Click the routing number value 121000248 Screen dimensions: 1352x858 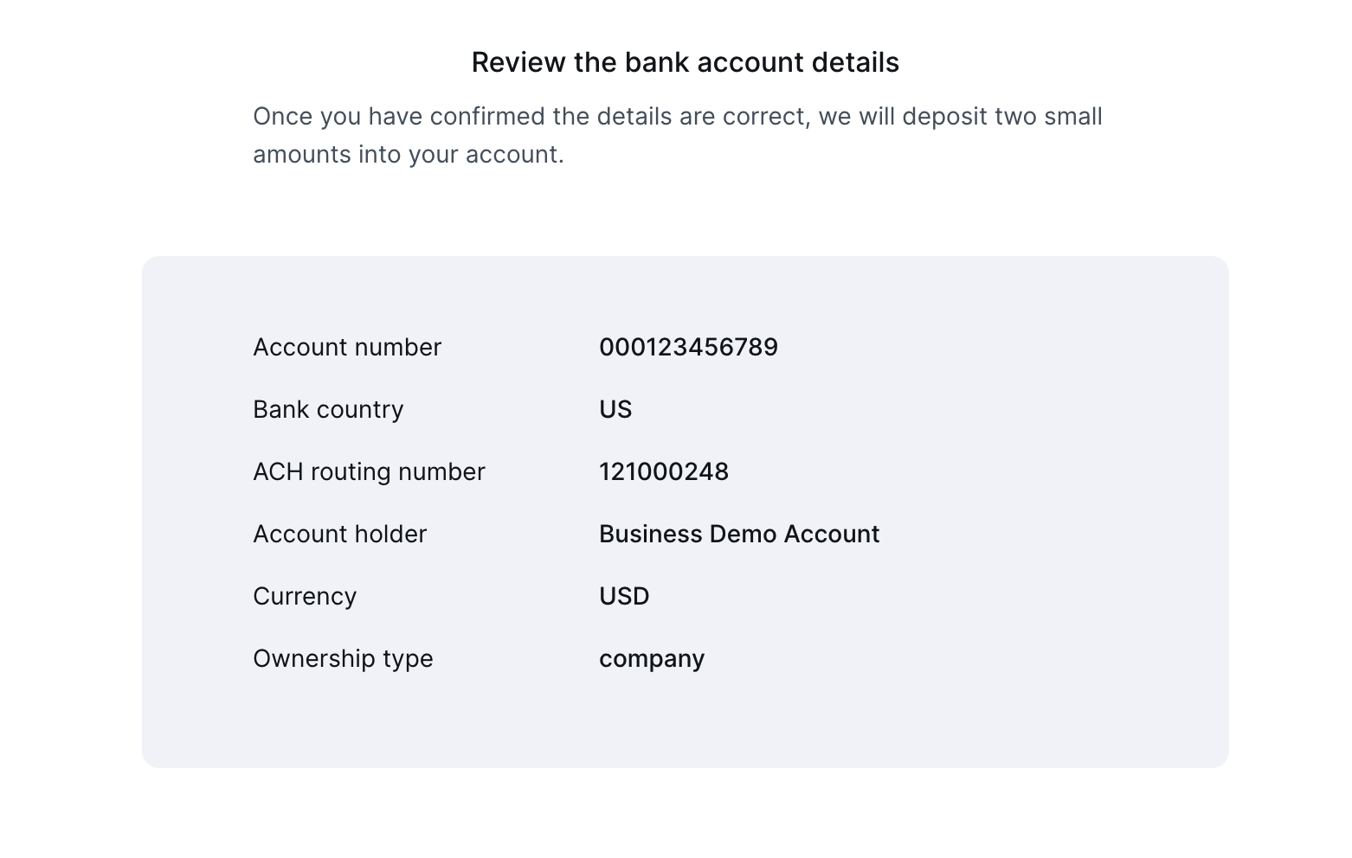664,471
